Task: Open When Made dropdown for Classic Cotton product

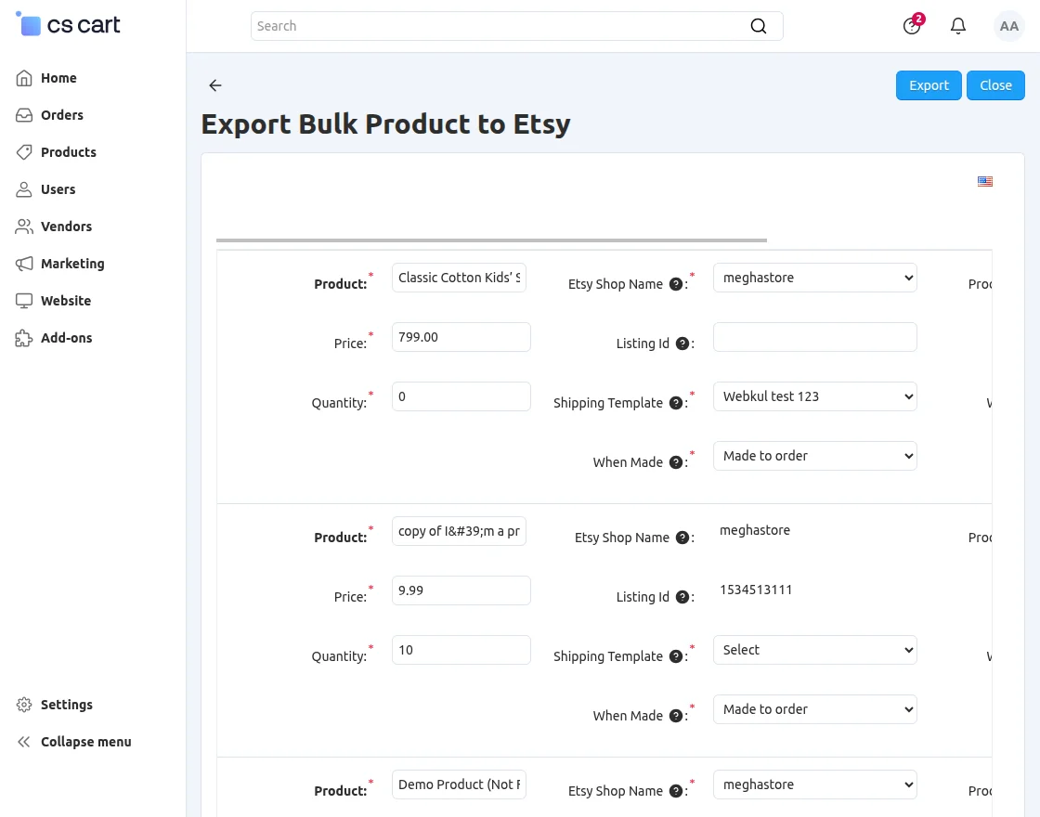Action: click(815, 456)
